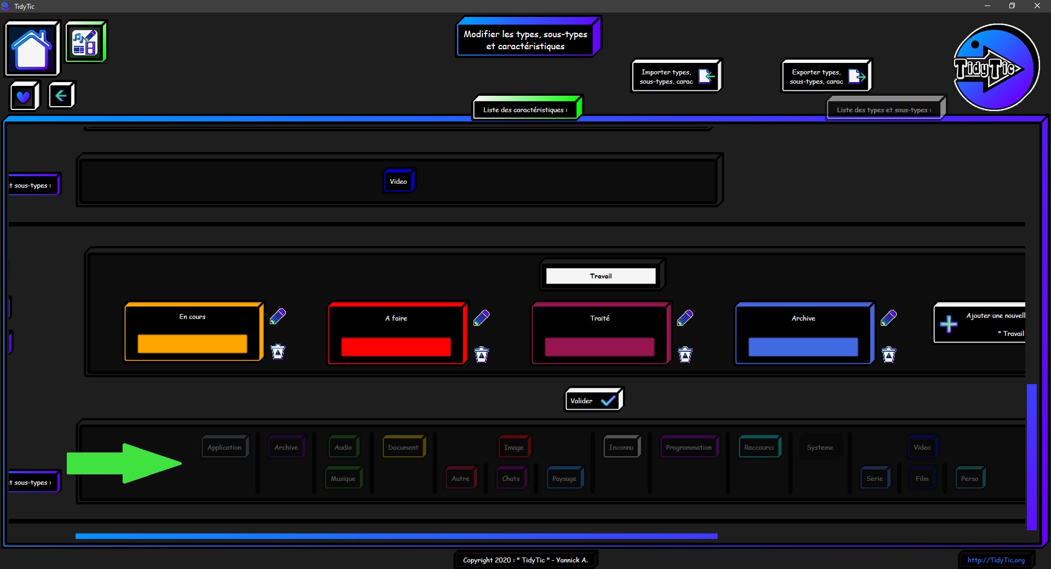The height and width of the screenshot is (569, 1051).
Task: Edit 'Traité' with pencil icon
Action: point(685,318)
